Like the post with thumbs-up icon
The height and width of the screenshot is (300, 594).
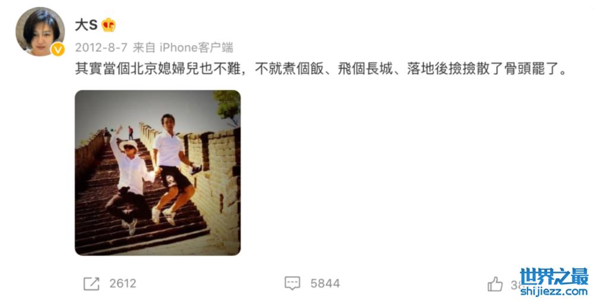click(x=495, y=284)
